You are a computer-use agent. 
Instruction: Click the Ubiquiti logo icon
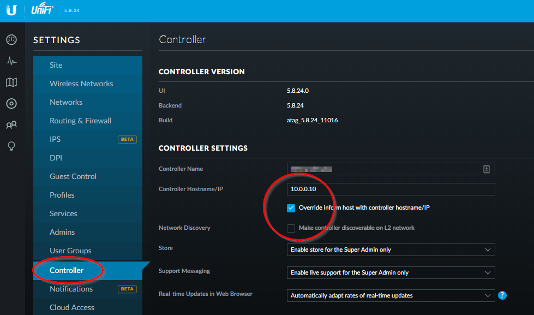click(11, 10)
